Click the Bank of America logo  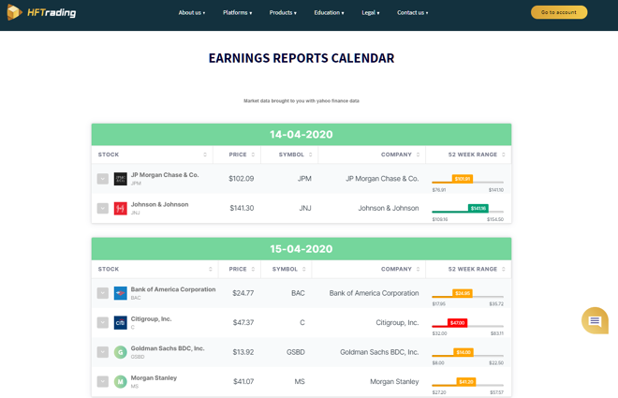coord(120,293)
